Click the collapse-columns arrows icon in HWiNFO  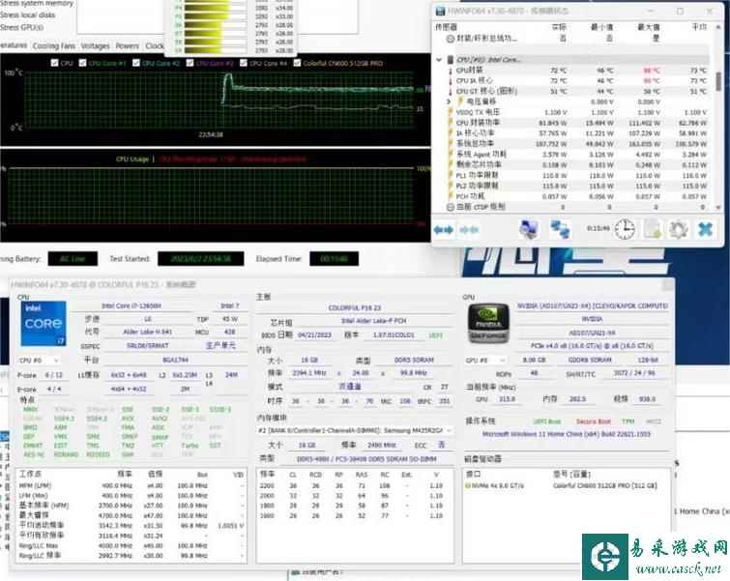469,229
